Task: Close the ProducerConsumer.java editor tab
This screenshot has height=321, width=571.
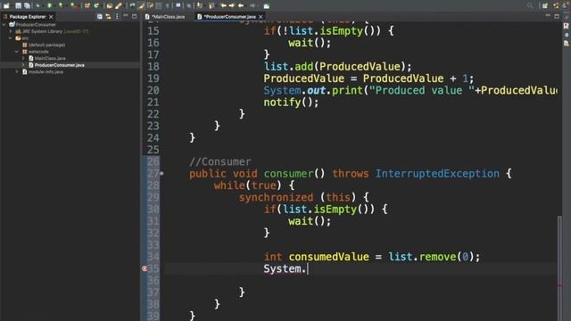Action: [261, 17]
